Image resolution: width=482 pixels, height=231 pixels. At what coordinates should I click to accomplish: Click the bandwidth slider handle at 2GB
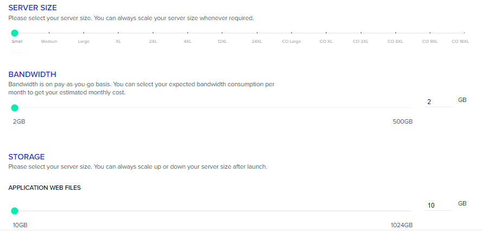point(15,108)
